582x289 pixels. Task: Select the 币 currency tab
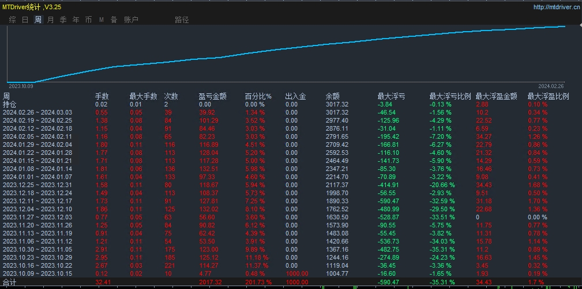(x=88, y=20)
